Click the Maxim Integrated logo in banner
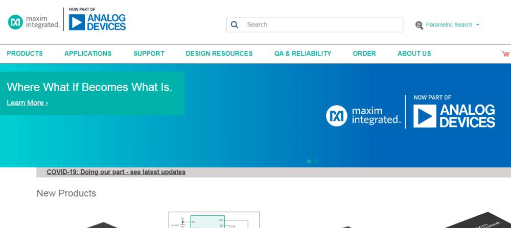This screenshot has height=228, width=511. click(363, 116)
